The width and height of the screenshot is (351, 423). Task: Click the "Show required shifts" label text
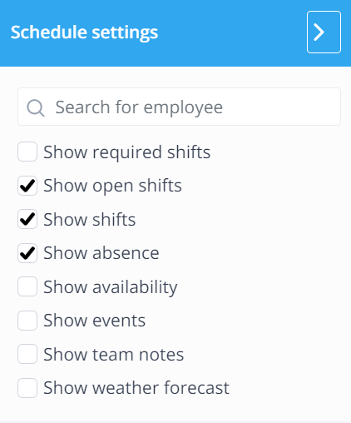coord(127,152)
